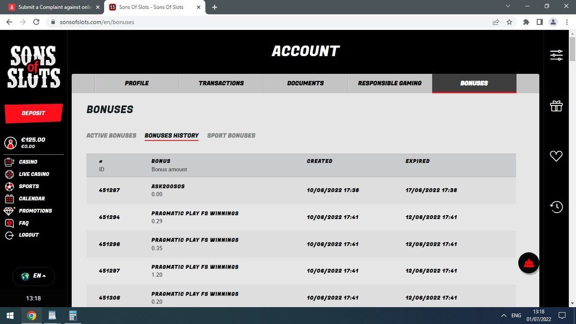This screenshot has height=324, width=576.
Task: Click bonus ID 451296
Action: click(109, 244)
